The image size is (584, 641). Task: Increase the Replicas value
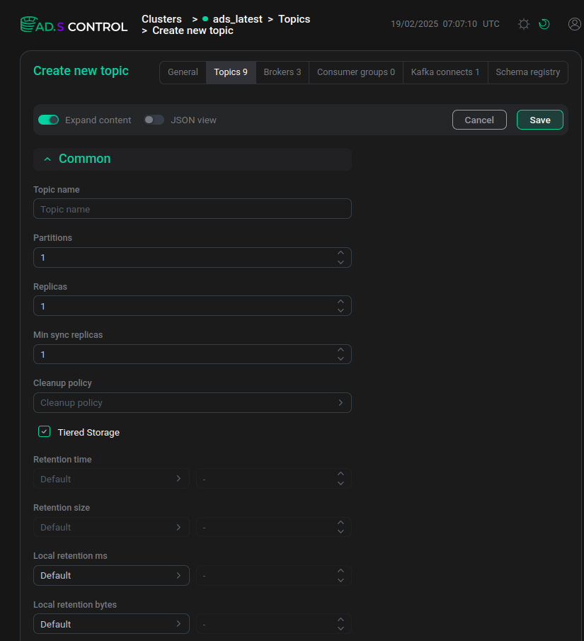pos(340,302)
